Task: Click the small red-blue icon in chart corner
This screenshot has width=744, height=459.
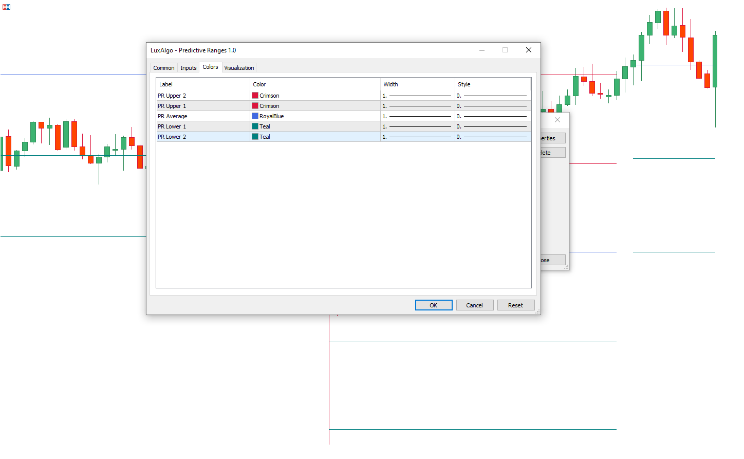Action: [x=7, y=7]
